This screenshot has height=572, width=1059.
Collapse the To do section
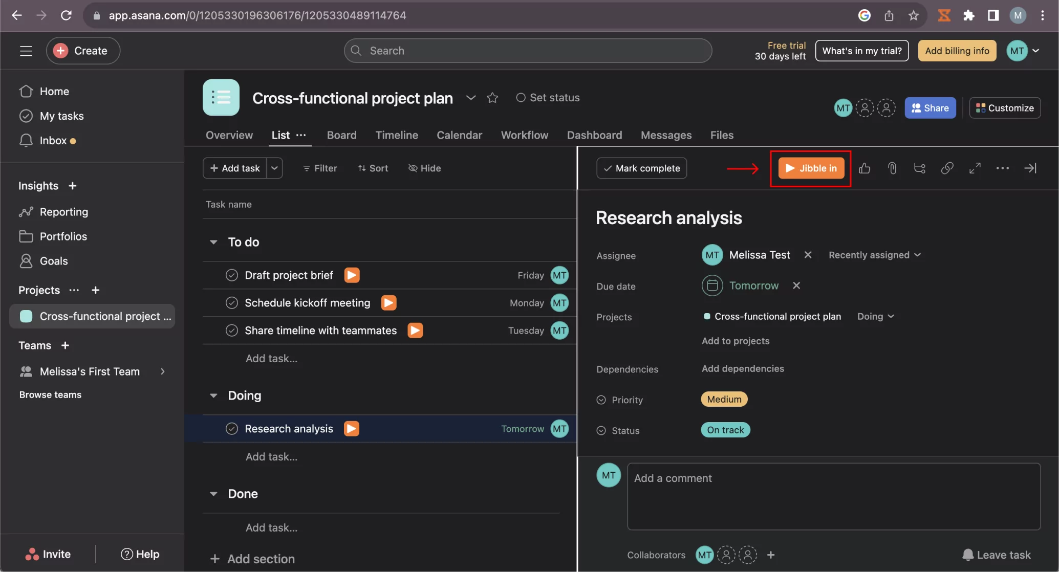pyautogui.click(x=214, y=242)
